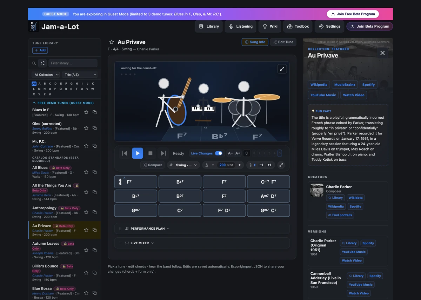The width and height of the screenshot is (421, 300).
Task: Expand the Performance Plan section
Action: click(x=202, y=229)
